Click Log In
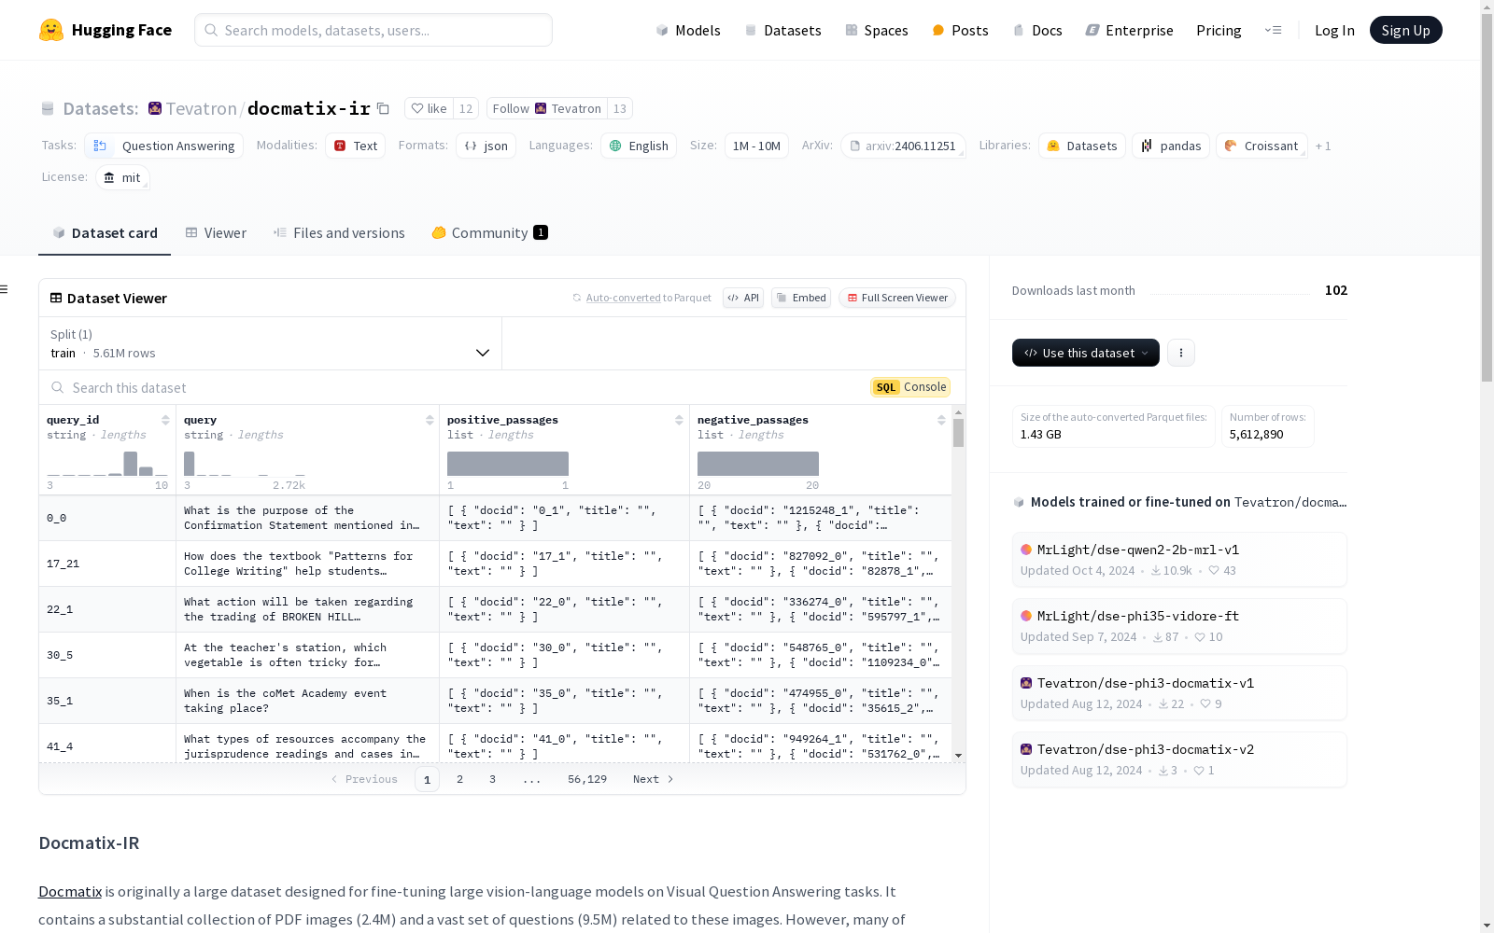Image resolution: width=1494 pixels, height=933 pixels. coord(1334,30)
